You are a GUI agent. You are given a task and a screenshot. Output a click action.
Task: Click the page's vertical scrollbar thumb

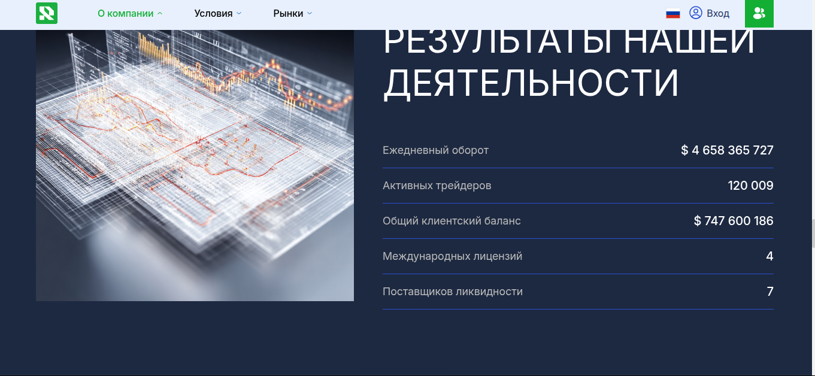[x=813, y=234]
